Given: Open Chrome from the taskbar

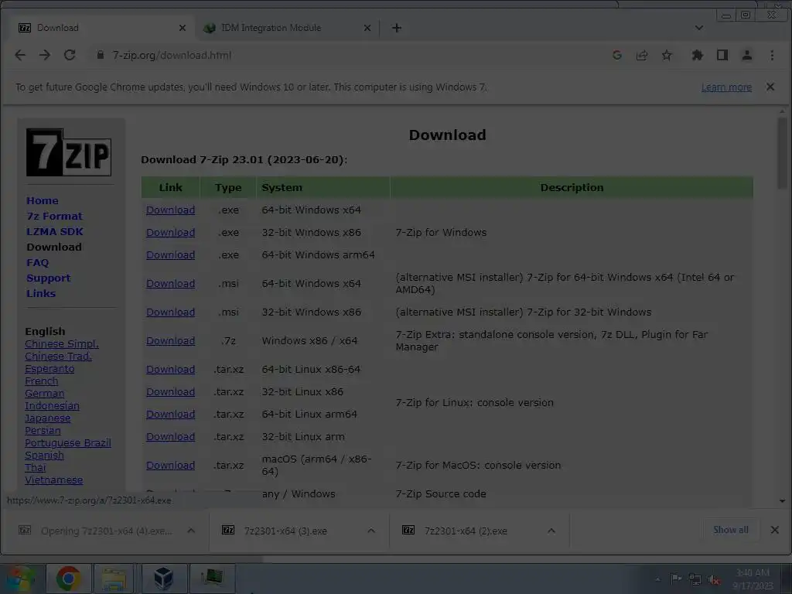Looking at the screenshot, I should click(69, 579).
